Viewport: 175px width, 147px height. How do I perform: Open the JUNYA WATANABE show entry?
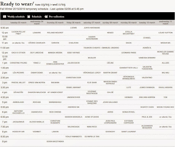[x=92, y=28]
